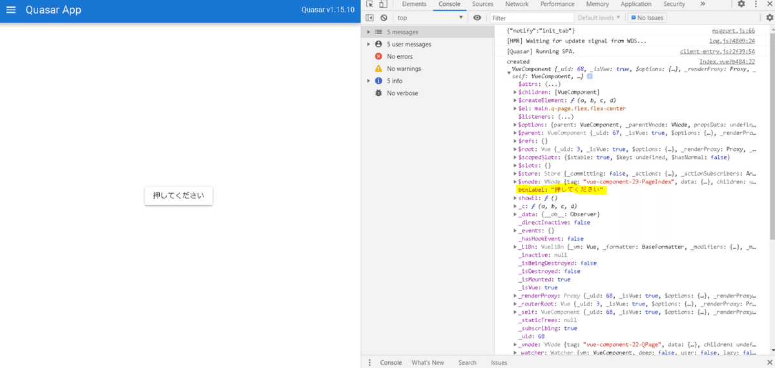Image resolution: width=775 pixels, height=368 pixels.
Task: Switch to the Sources tab
Action: 482,4
